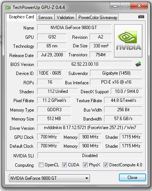Click the Default Clock row Shader 1715 MHz field
The width and height of the screenshot is (152, 191).
pyautogui.click(x=131, y=146)
